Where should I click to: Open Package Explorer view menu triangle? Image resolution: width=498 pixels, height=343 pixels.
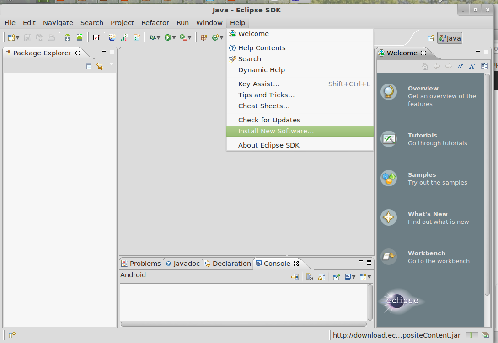(x=112, y=64)
